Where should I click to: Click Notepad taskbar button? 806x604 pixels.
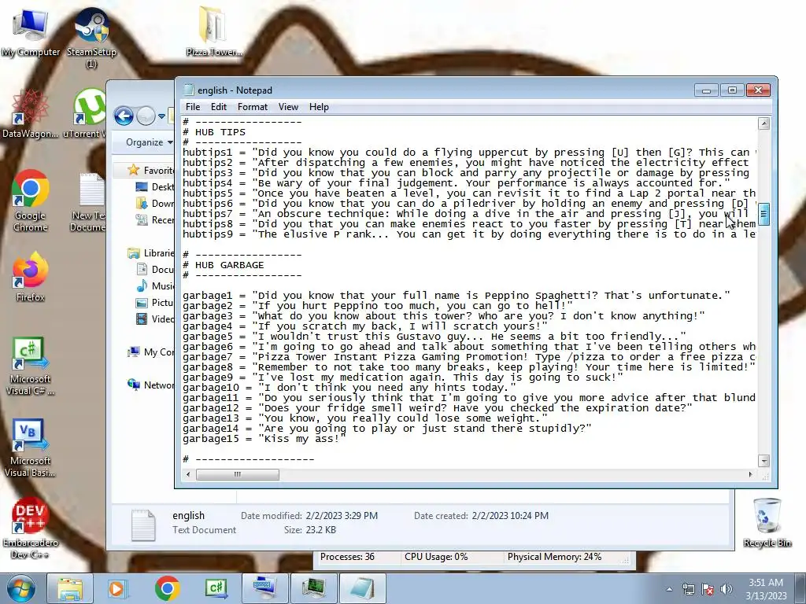click(363, 588)
